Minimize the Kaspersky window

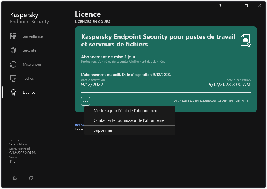233,6
